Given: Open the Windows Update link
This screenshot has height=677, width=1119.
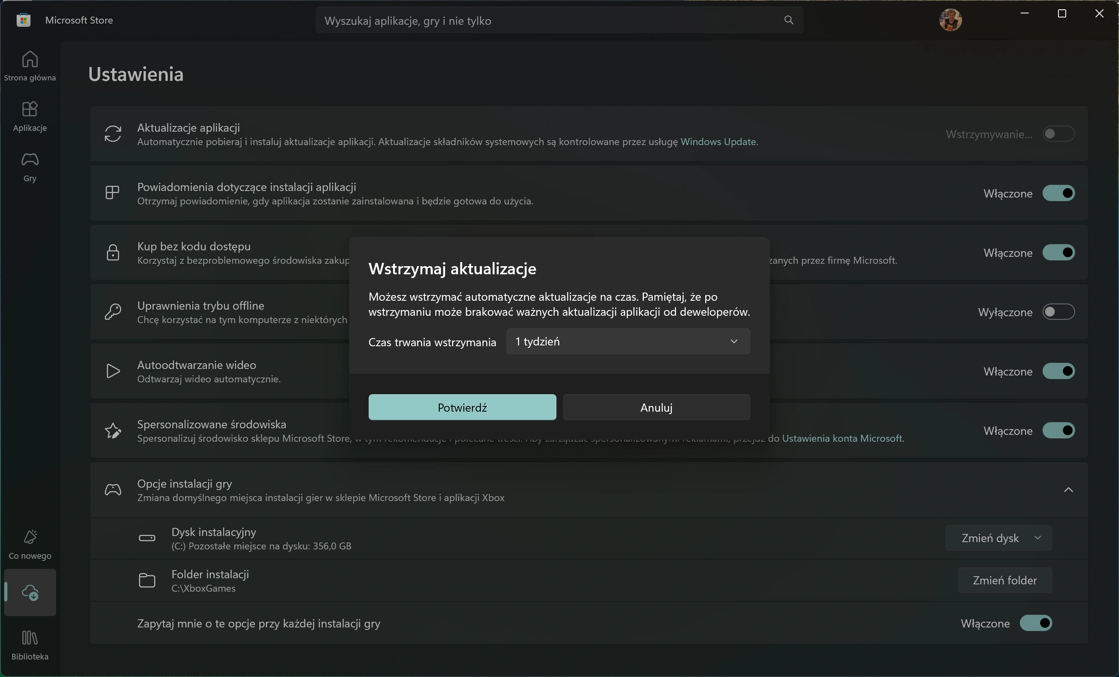Looking at the screenshot, I should (718, 142).
